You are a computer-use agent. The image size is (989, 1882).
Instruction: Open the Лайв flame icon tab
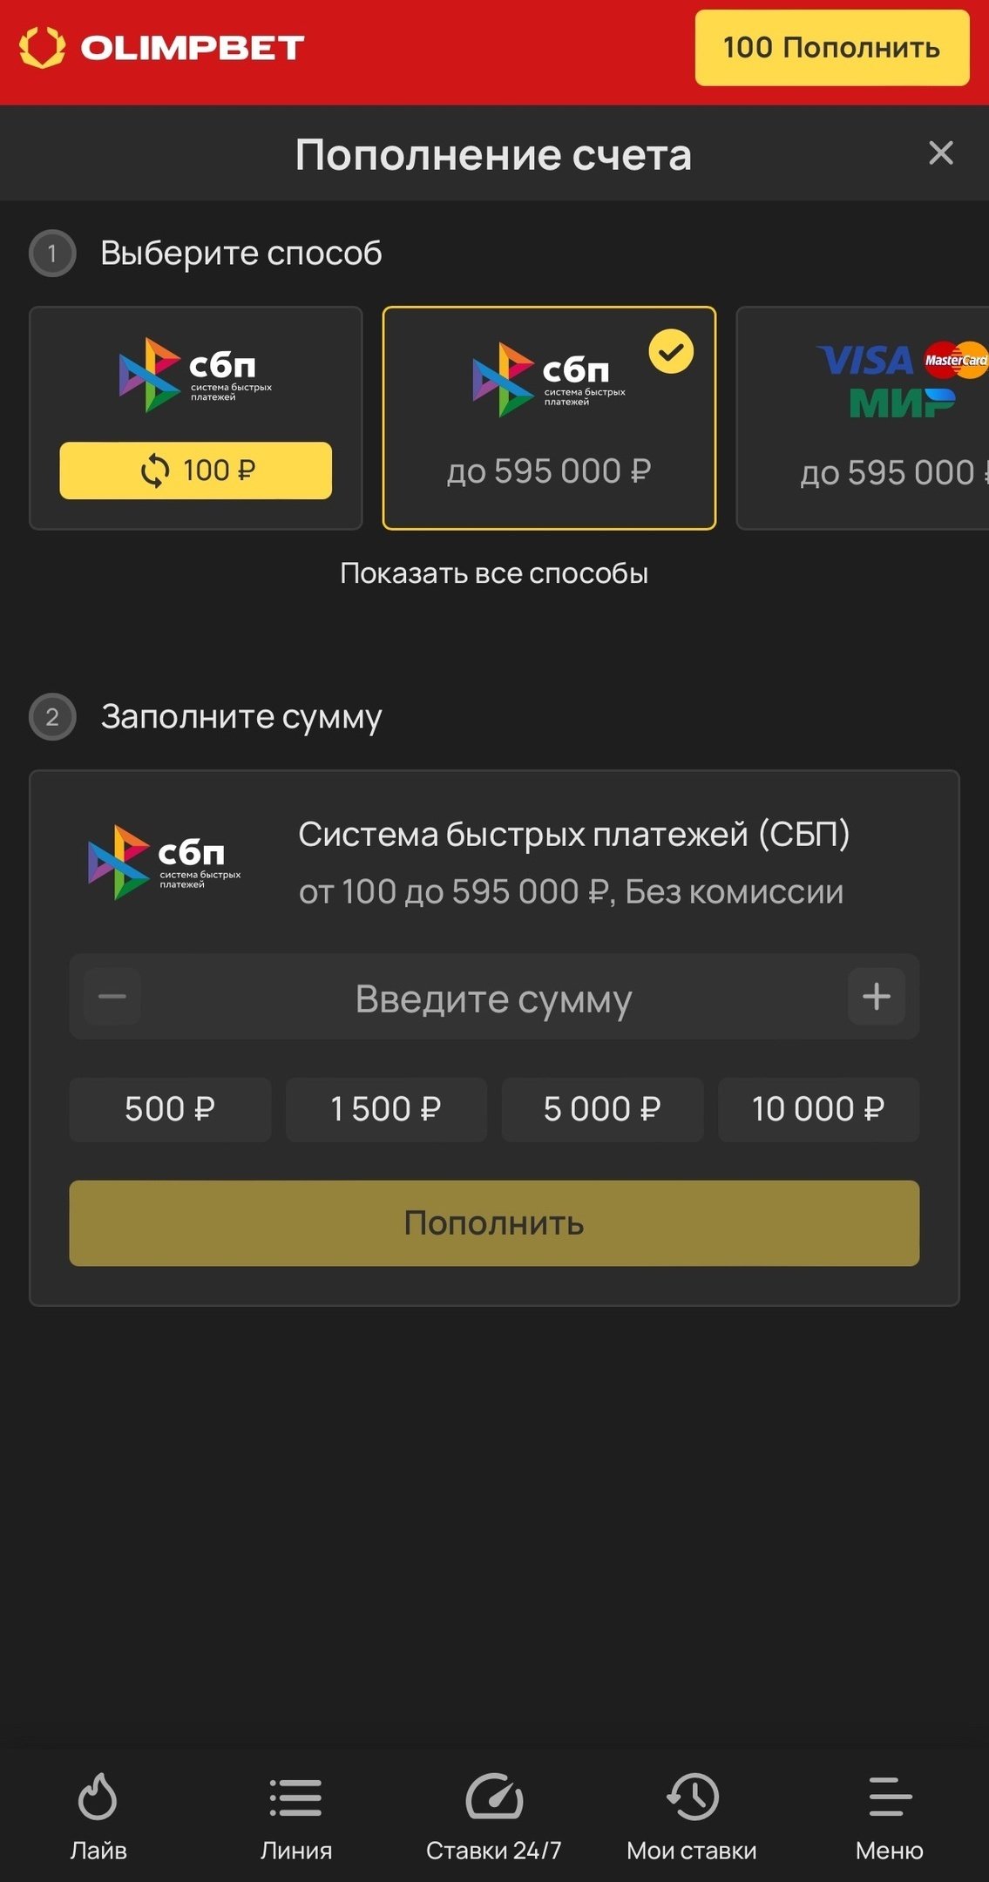click(98, 1814)
